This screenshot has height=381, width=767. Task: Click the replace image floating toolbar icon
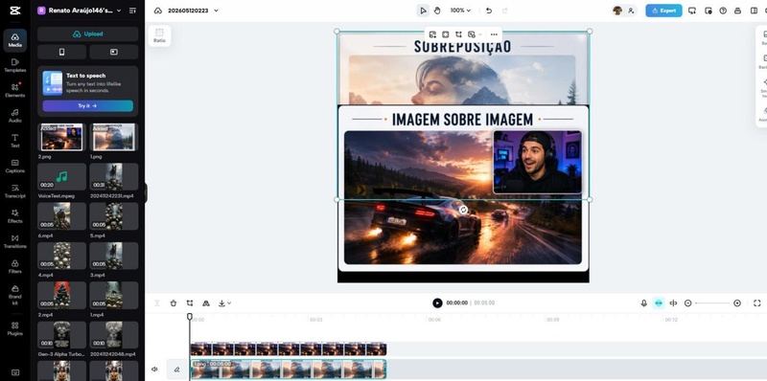click(432, 34)
